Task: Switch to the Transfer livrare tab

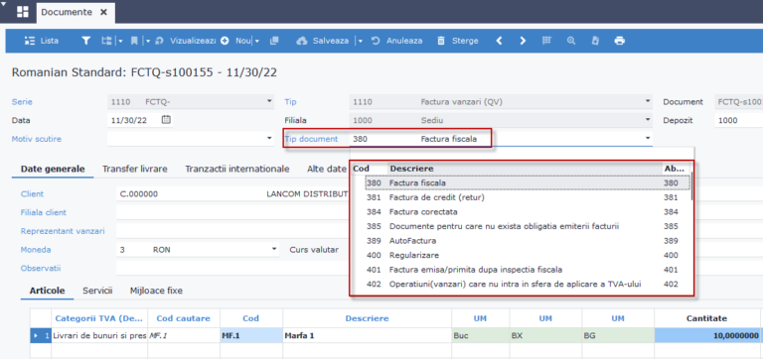Action: 135,169
